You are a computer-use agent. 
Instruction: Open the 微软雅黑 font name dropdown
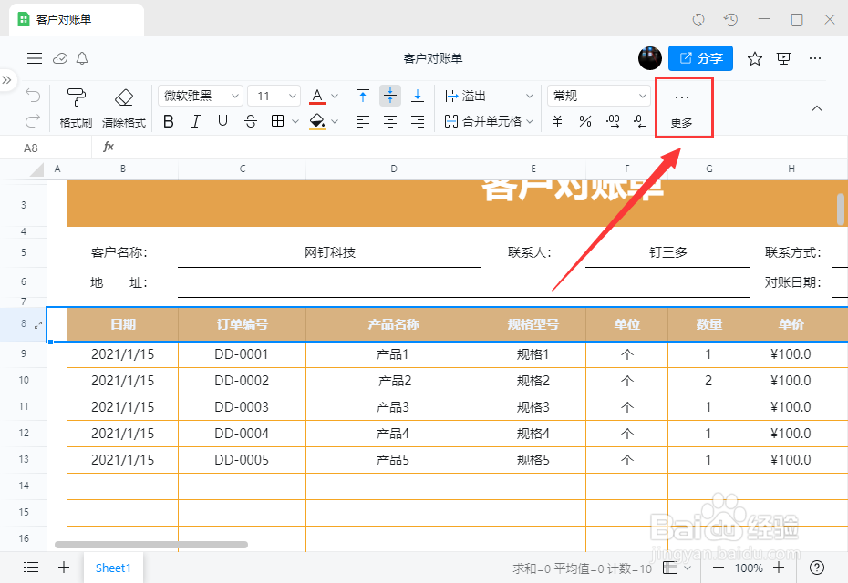(x=200, y=95)
